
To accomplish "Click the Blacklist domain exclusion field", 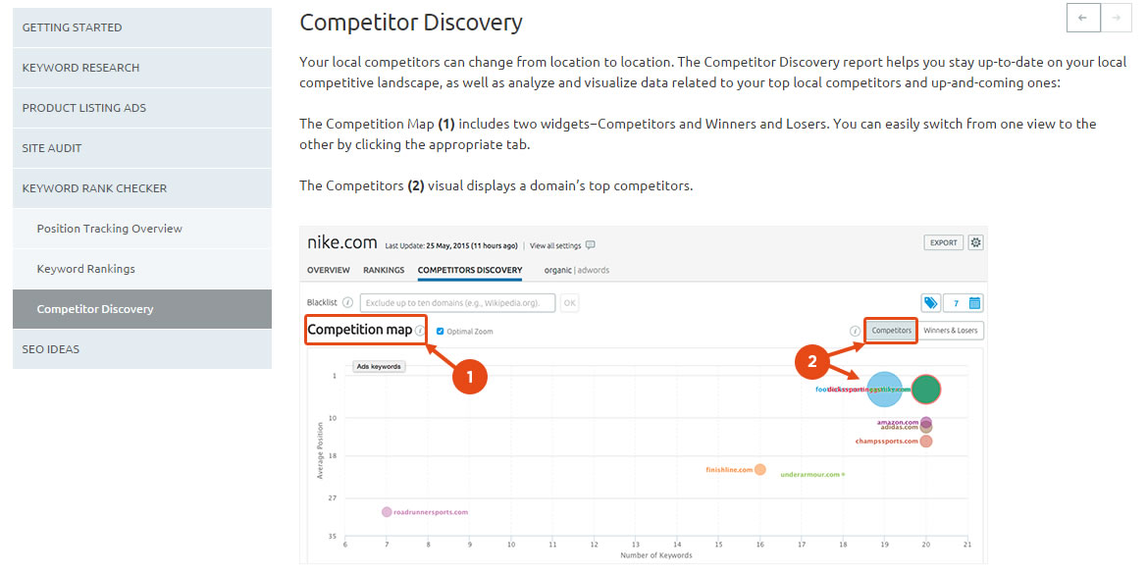I will [458, 302].
